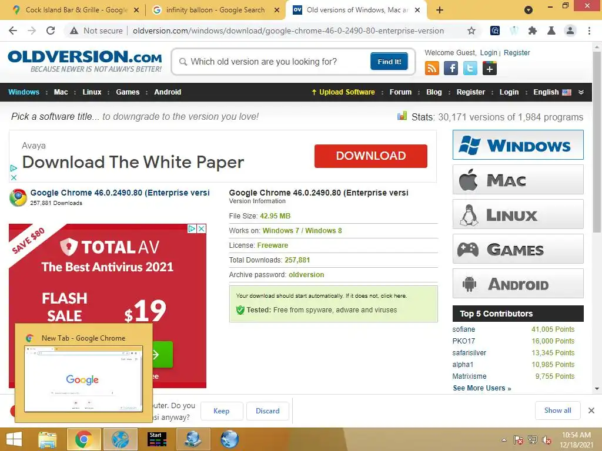Open contributor safarisilver profile
The image size is (602, 451).
tap(469, 353)
